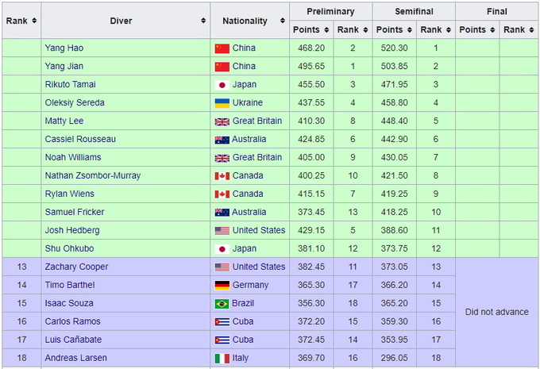Click the Australia flag in Cassiel Rousseau's row
Image resolution: width=540 pixels, height=369 pixels.
(x=222, y=140)
